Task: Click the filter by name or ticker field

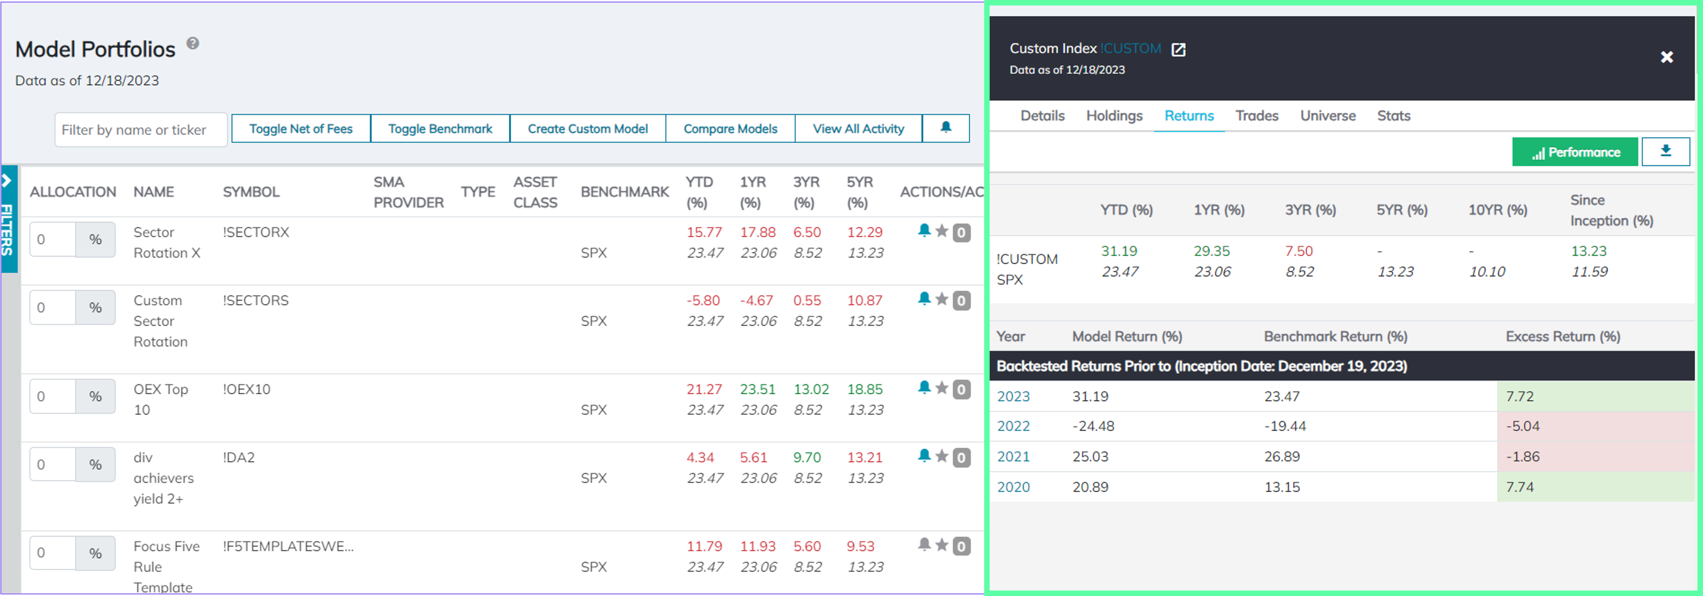Action: (x=140, y=130)
